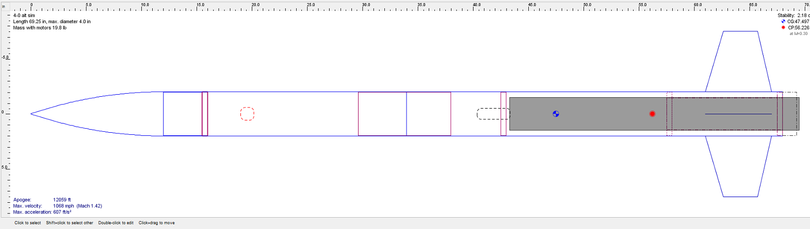Click the CP legend icon at top right
810x229 pixels.
(783, 28)
